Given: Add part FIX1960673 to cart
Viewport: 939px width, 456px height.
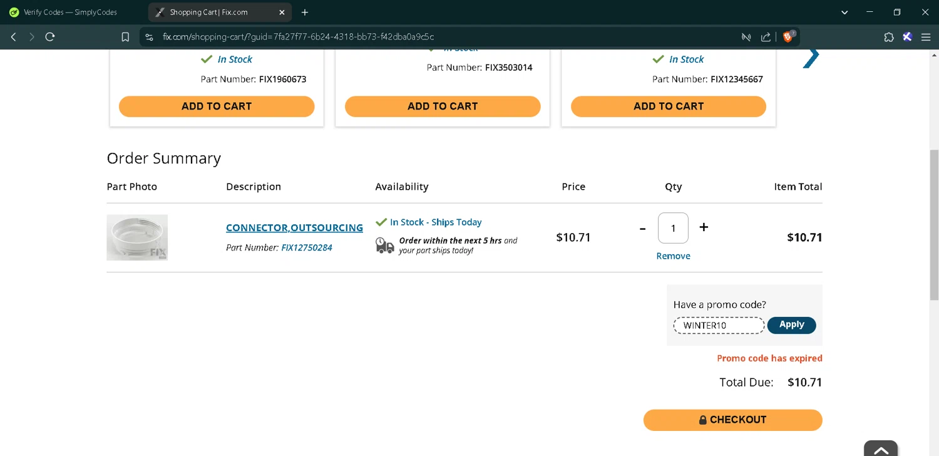Looking at the screenshot, I should click(217, 106).
